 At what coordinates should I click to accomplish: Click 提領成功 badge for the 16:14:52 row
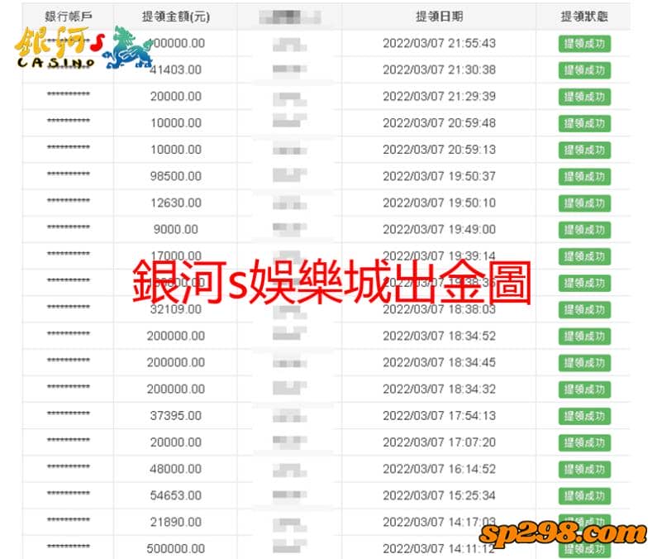pos(584,470)
